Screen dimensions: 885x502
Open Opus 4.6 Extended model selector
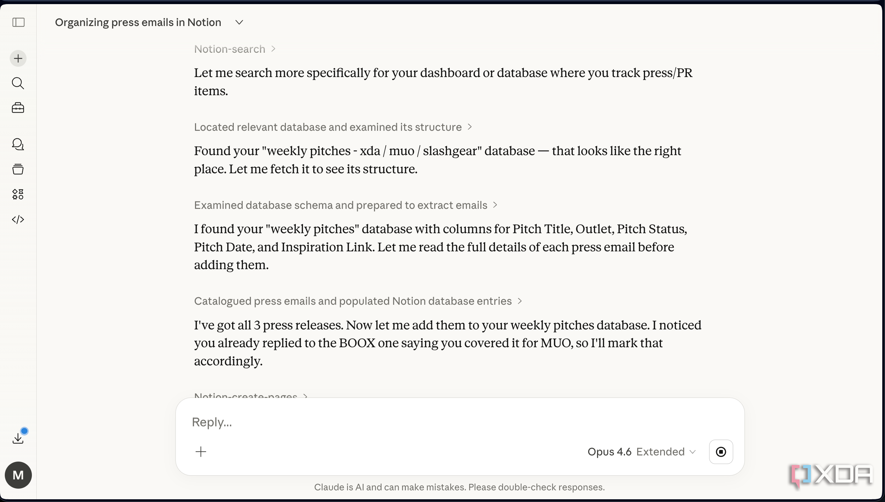point(641,452)
